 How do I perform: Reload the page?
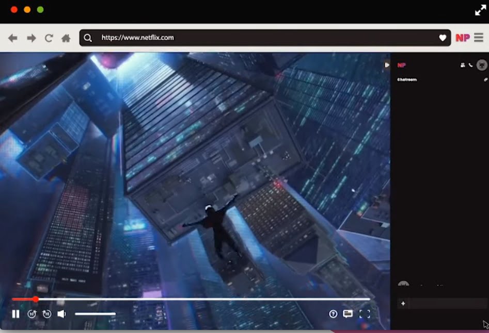(x=49, y=38)
